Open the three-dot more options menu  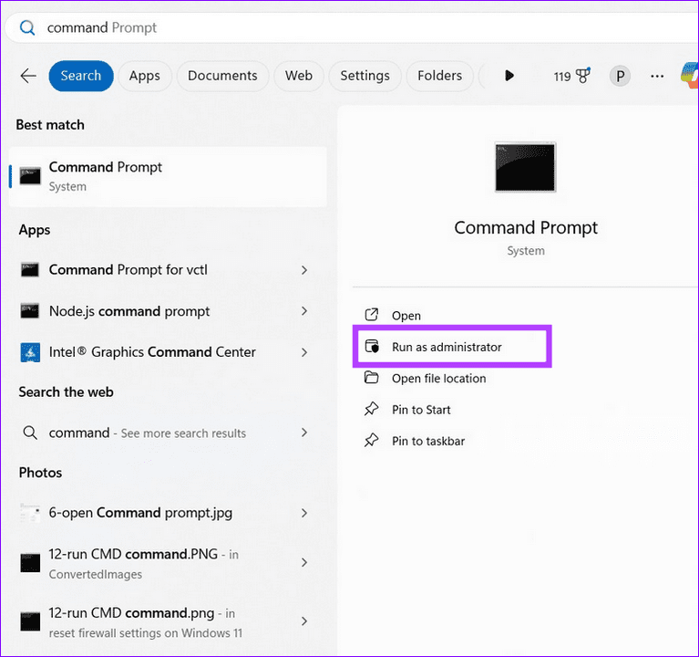coord(657,77)
